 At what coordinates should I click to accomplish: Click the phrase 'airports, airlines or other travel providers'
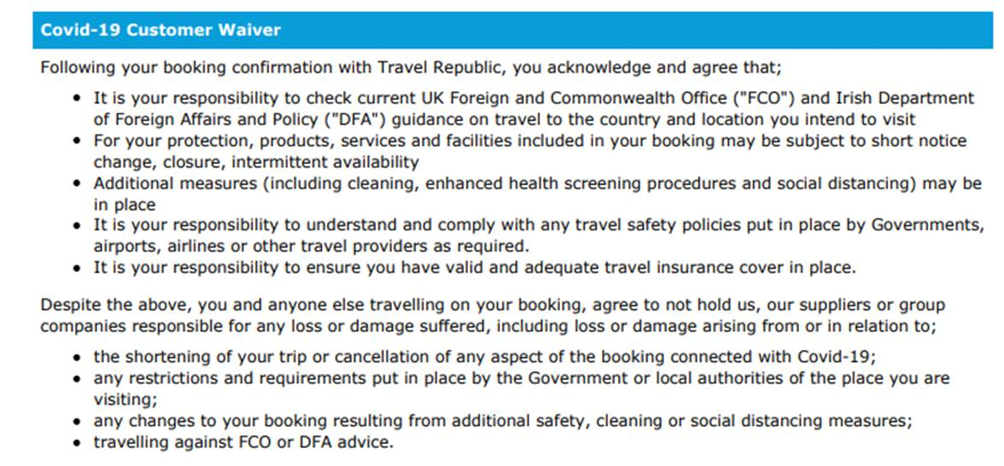(288, 247)
